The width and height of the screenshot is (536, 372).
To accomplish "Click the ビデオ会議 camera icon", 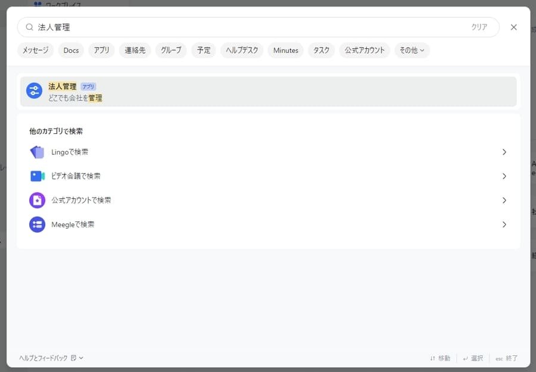I will point(37,176).
